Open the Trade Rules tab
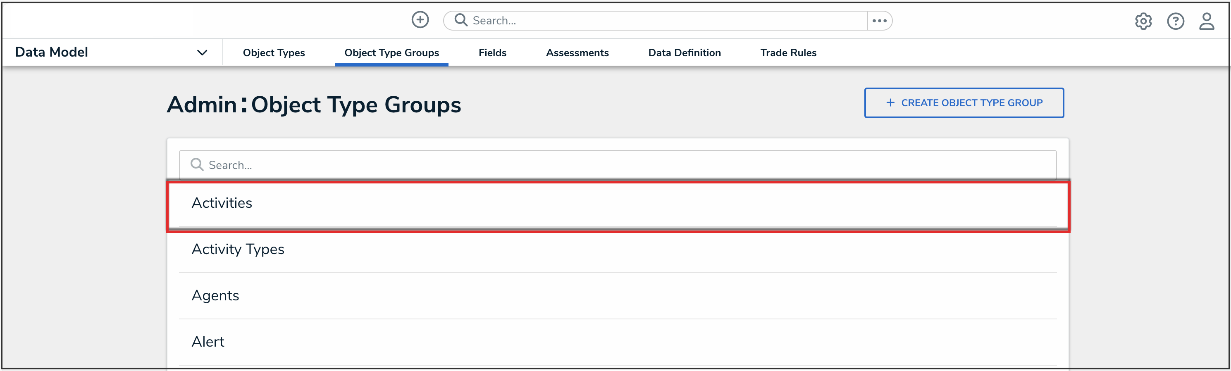Viewport: 1231px width, 371px height. pos(788,52)
